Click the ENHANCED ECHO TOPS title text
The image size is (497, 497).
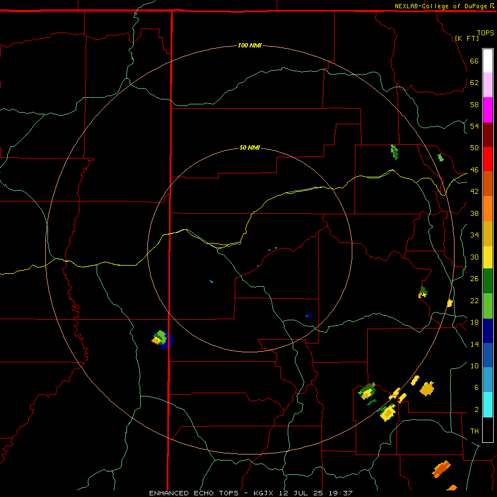tap(194, 493)
